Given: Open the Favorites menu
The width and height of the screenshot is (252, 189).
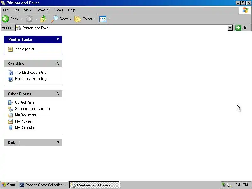Looking at the screenshot, I should tap(43, 10).
